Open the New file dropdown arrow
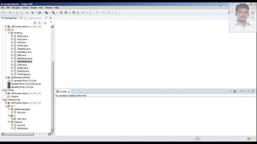Screen dimensions: 257x144 pos(6,12)
